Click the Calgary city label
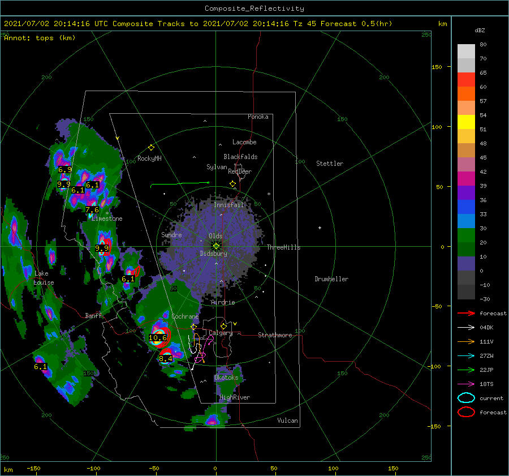Viewport: 509px width, 476px height. [221, 333]
